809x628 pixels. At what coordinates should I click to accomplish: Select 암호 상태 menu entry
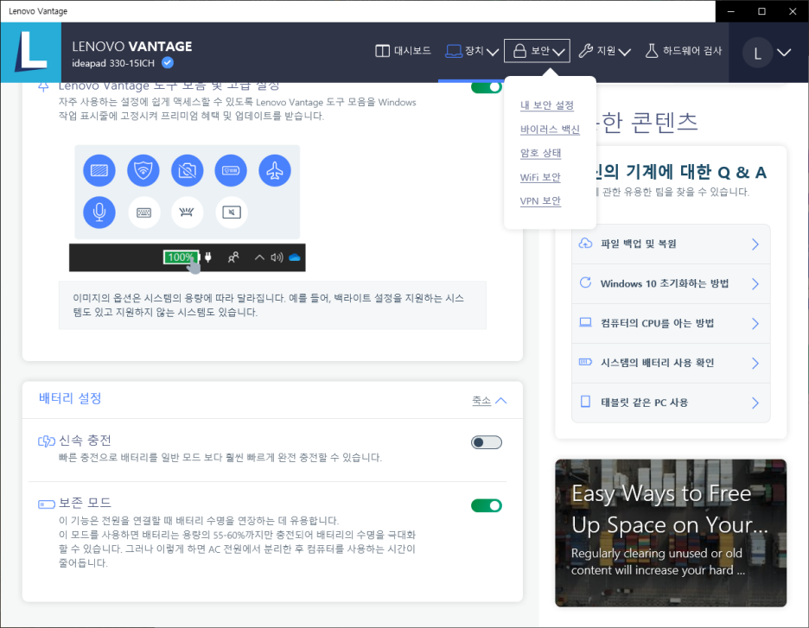541,153
